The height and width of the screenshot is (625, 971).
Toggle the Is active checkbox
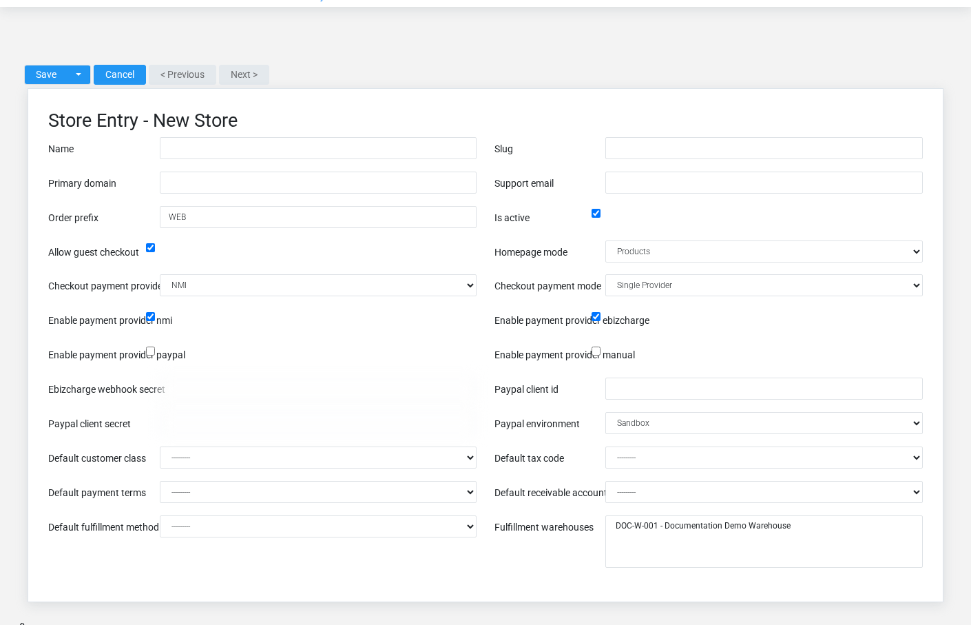(596, 214)
